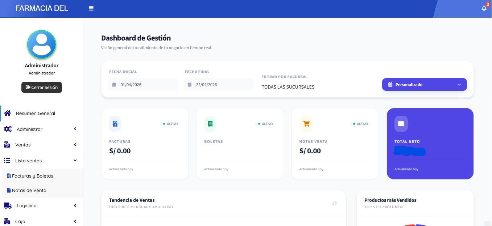
Task: Click the wallet icon on Total Neto card
Action: [401, 124]
